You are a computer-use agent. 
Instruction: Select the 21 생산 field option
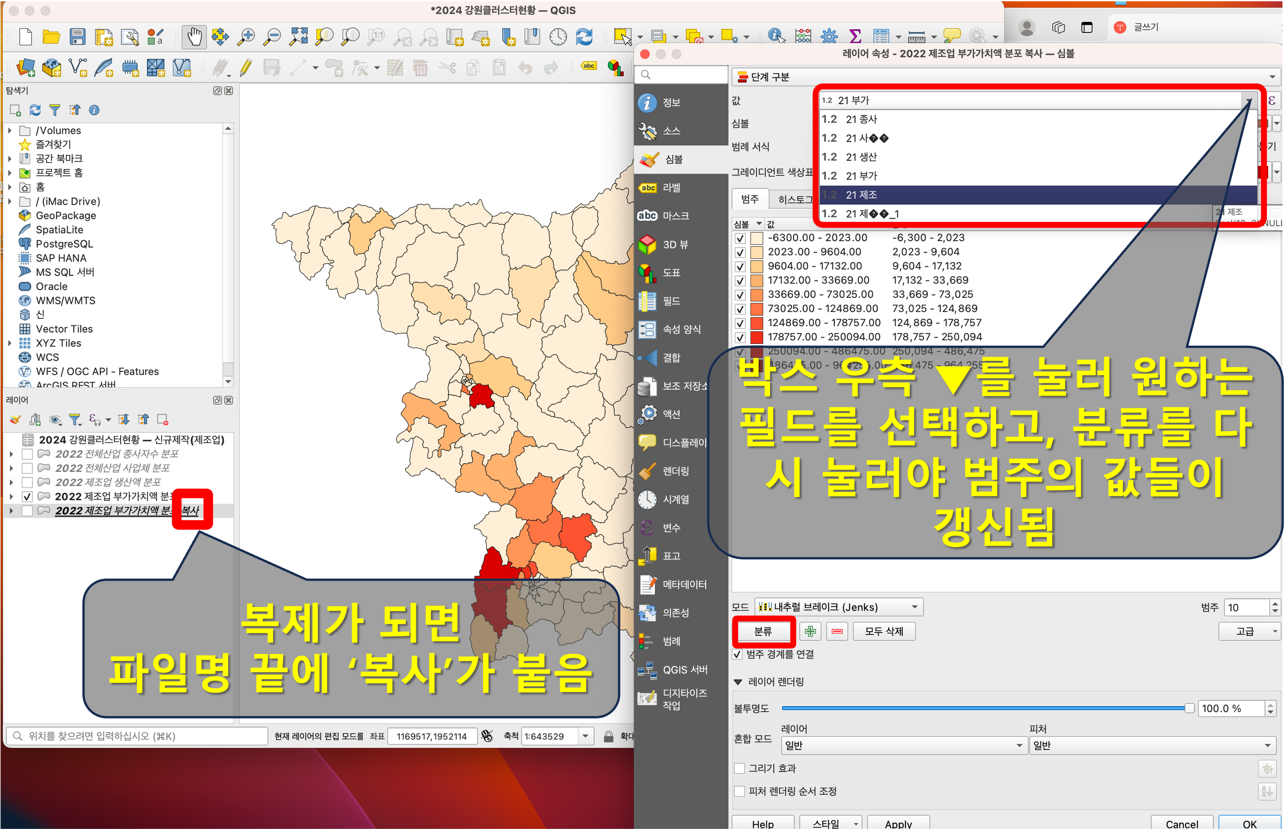point(861,157)
